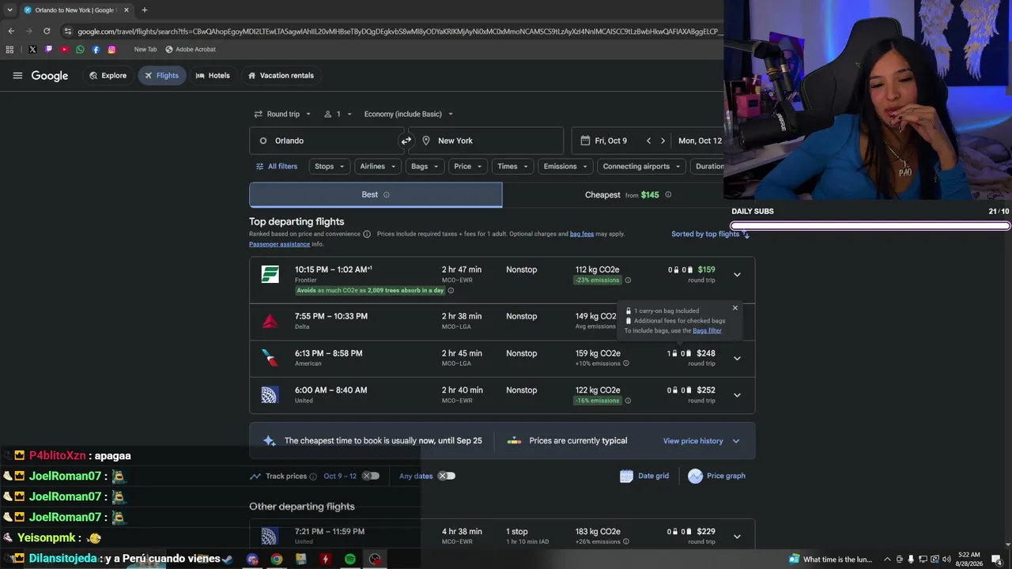Open the Date grid calendar icon

(626, 476)
